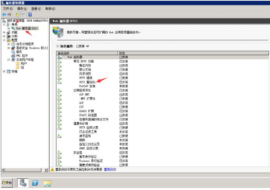The image size is (270, 190).
Task: Click the 角色 roles node icon
Action: pyautogui.click(x=9, y=25)
